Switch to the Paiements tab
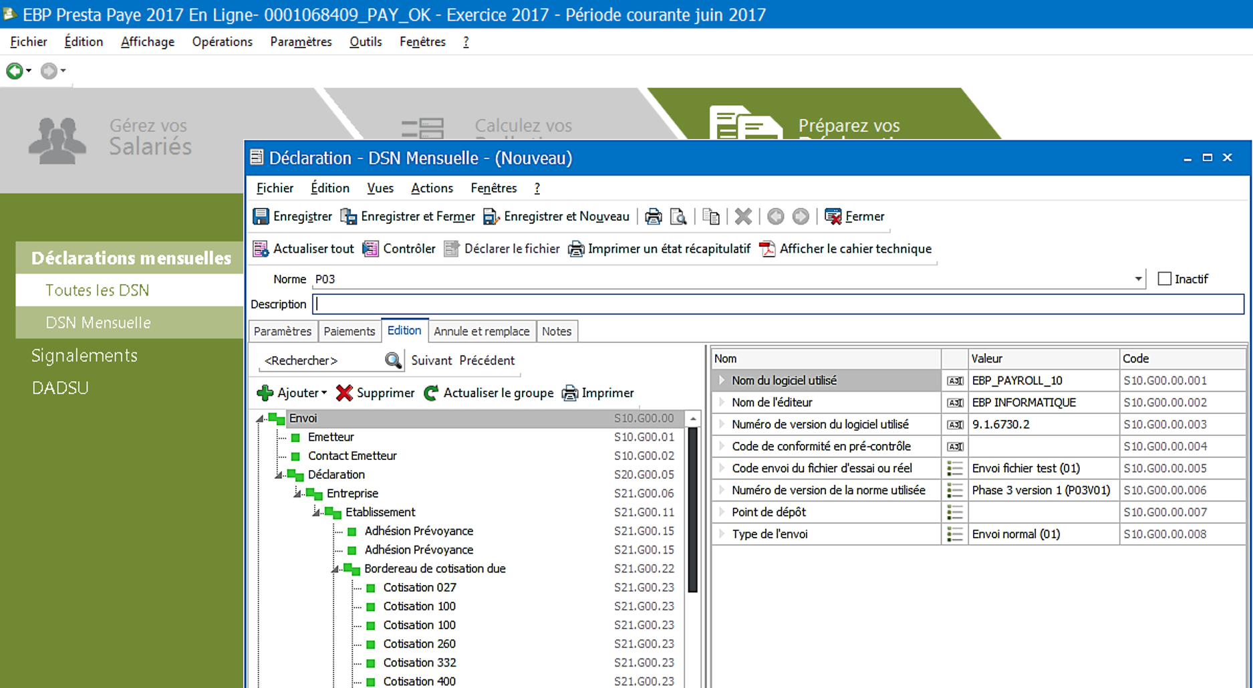The height and width of the screenshot is (688, 1253). (349, 331)
